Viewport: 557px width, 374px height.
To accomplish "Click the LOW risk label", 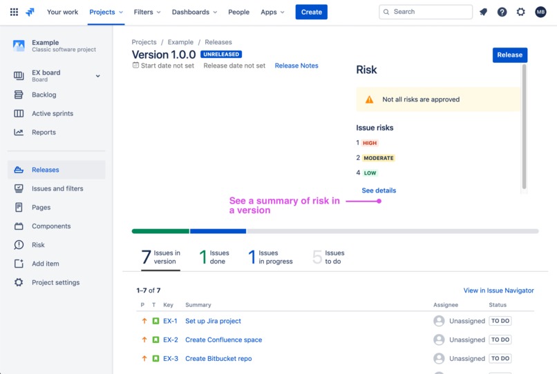I will 370,173.
